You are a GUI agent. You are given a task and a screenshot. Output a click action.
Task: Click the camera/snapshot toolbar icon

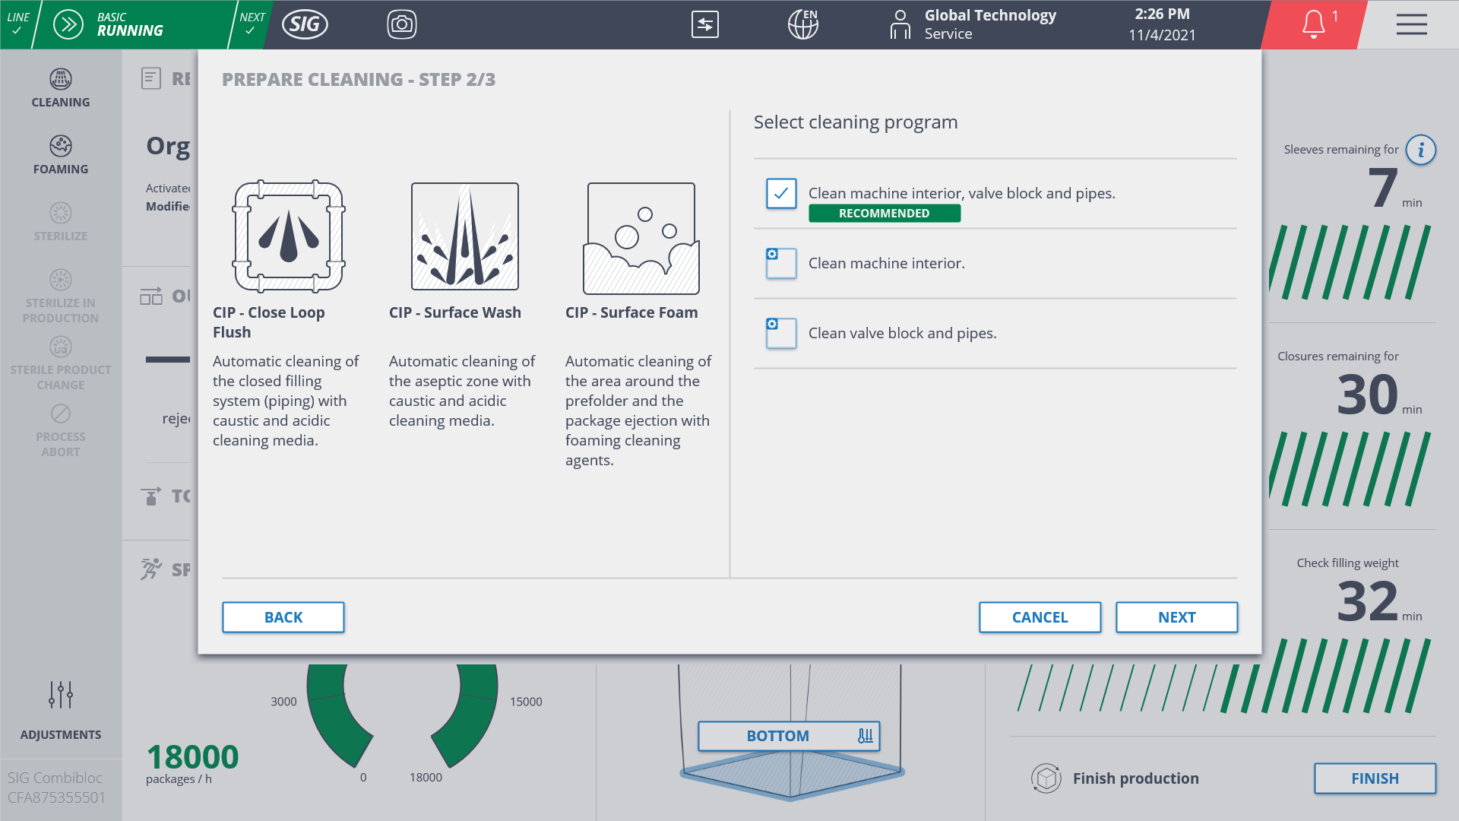click(402, 24)
